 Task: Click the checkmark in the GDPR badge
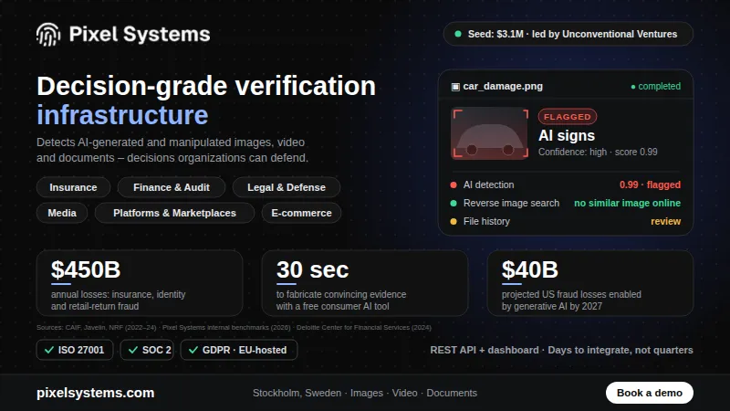coord(193,350)
